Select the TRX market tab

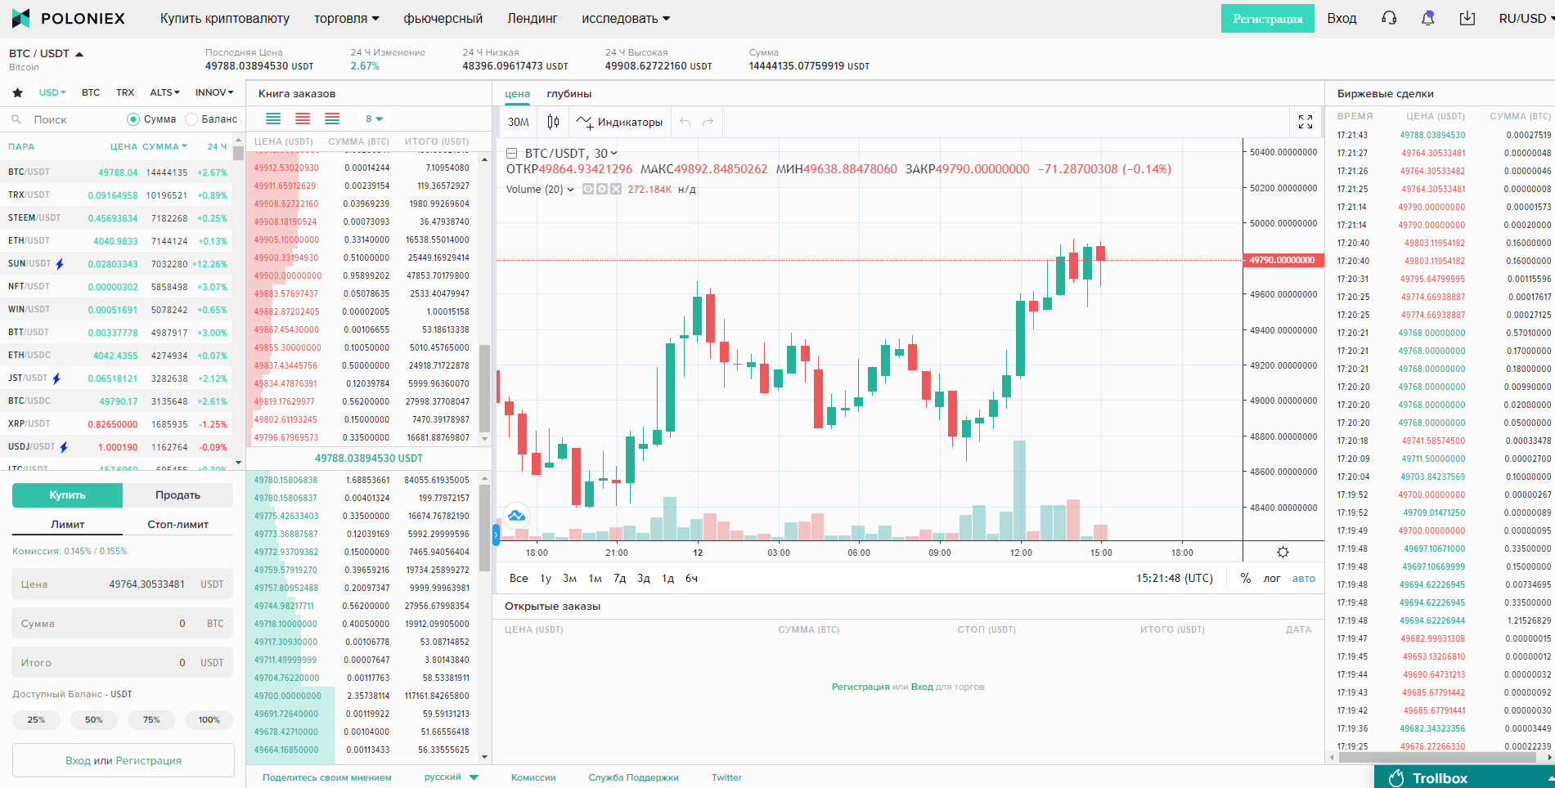click(x=125, y=92)
